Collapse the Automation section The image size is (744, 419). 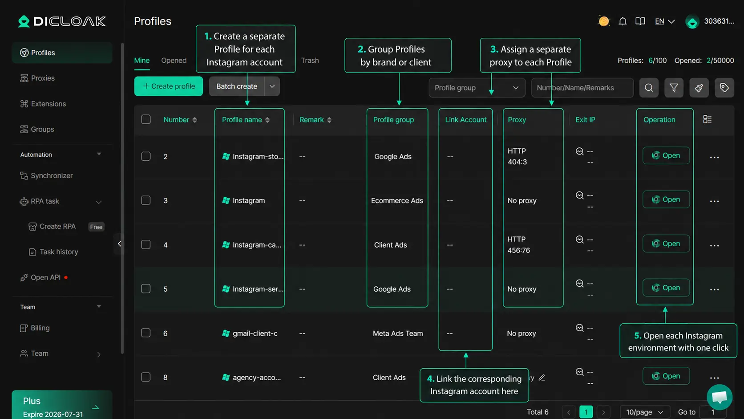point(99,154)
